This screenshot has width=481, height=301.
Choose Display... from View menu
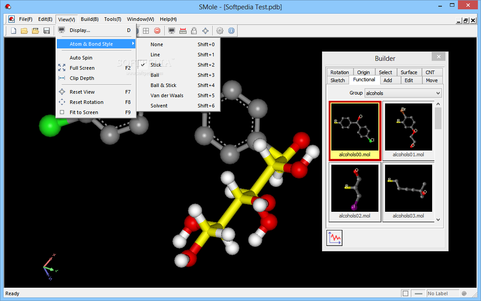pyautogui.click(x=95, y=30)
